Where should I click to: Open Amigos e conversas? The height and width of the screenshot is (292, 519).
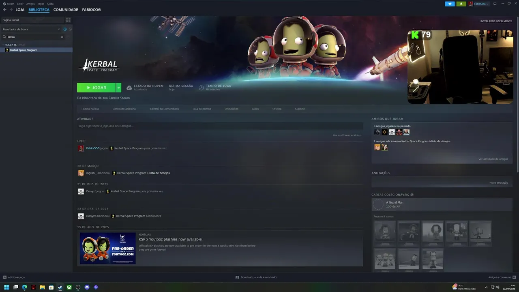click(502, 277)
